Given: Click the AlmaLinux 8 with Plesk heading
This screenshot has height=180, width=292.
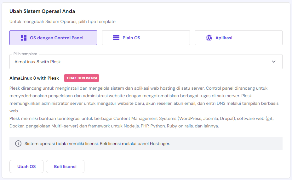Looking at the screenshot, I should 34,78.
